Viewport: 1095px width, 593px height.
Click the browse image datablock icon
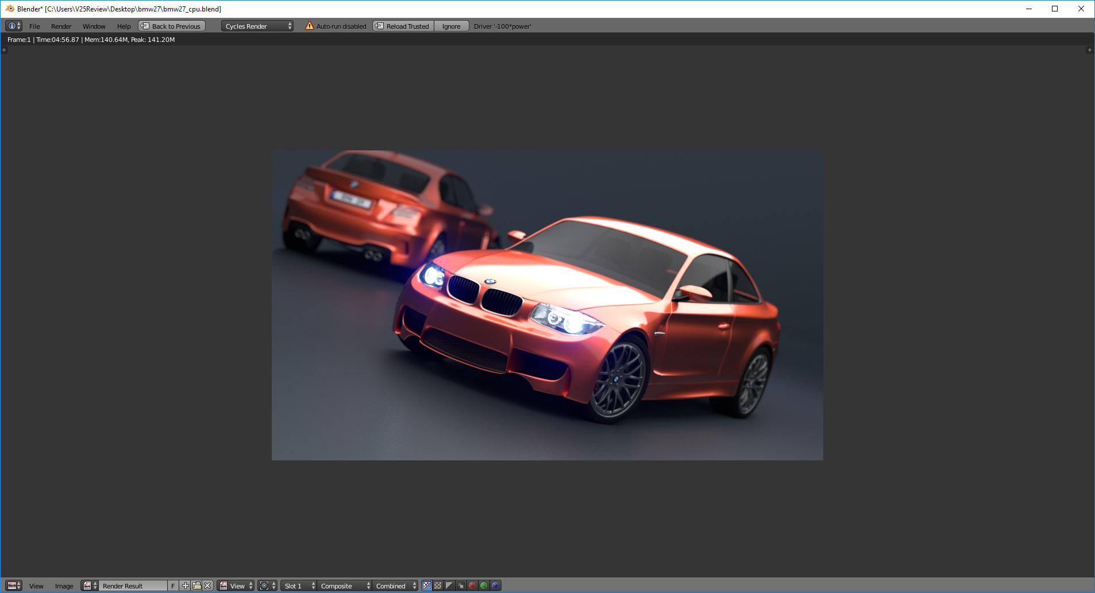point(90,586)
